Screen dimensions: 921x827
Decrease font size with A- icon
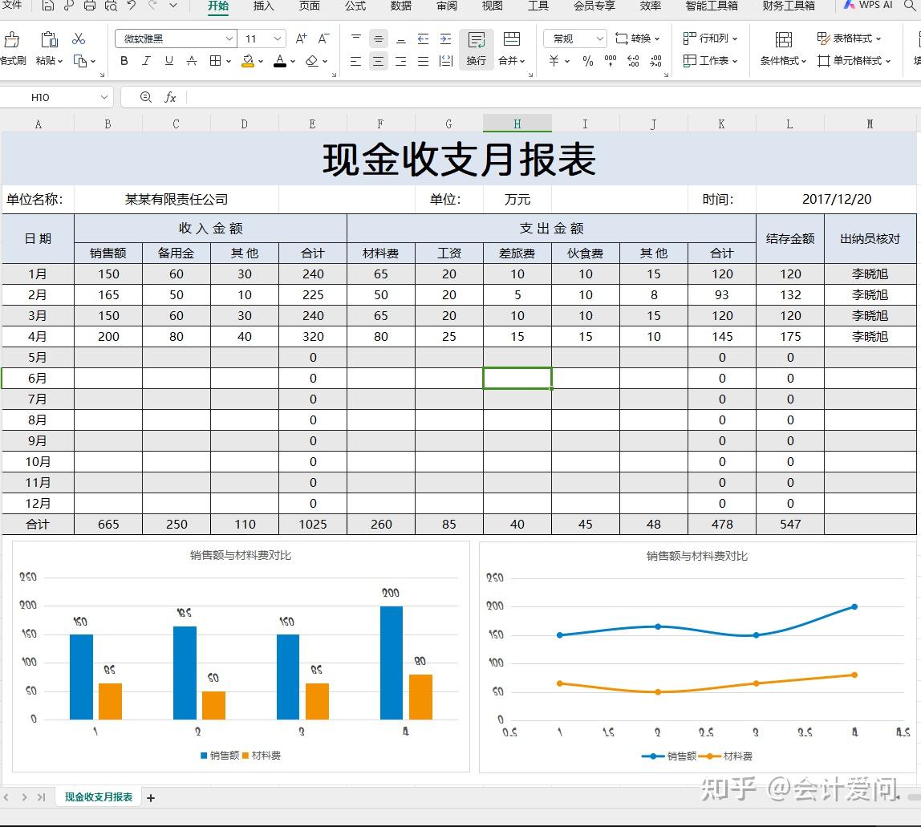click(323, 39)
